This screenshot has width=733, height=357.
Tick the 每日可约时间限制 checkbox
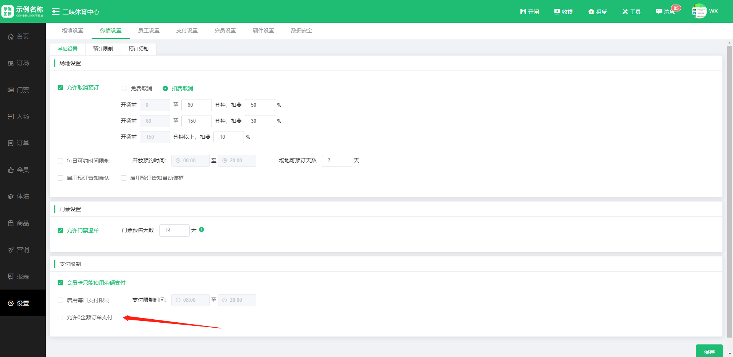pos(60,161)
